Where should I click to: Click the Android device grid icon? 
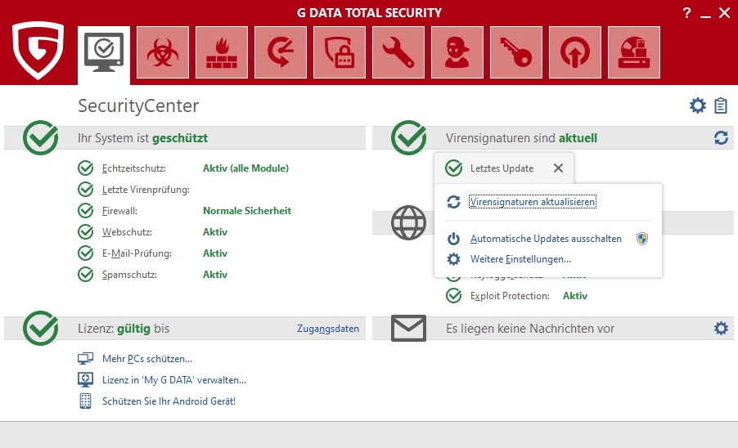(x=85, y=401)
